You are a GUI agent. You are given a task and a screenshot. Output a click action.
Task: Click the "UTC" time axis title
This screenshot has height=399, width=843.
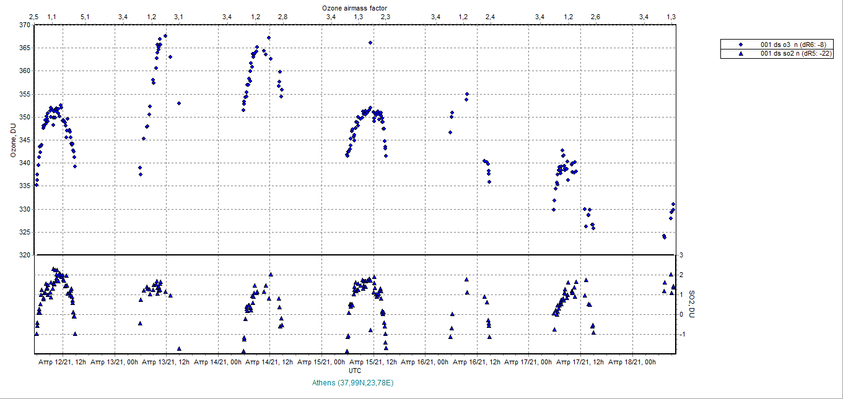pyautogui.click(x=355, y=371)
